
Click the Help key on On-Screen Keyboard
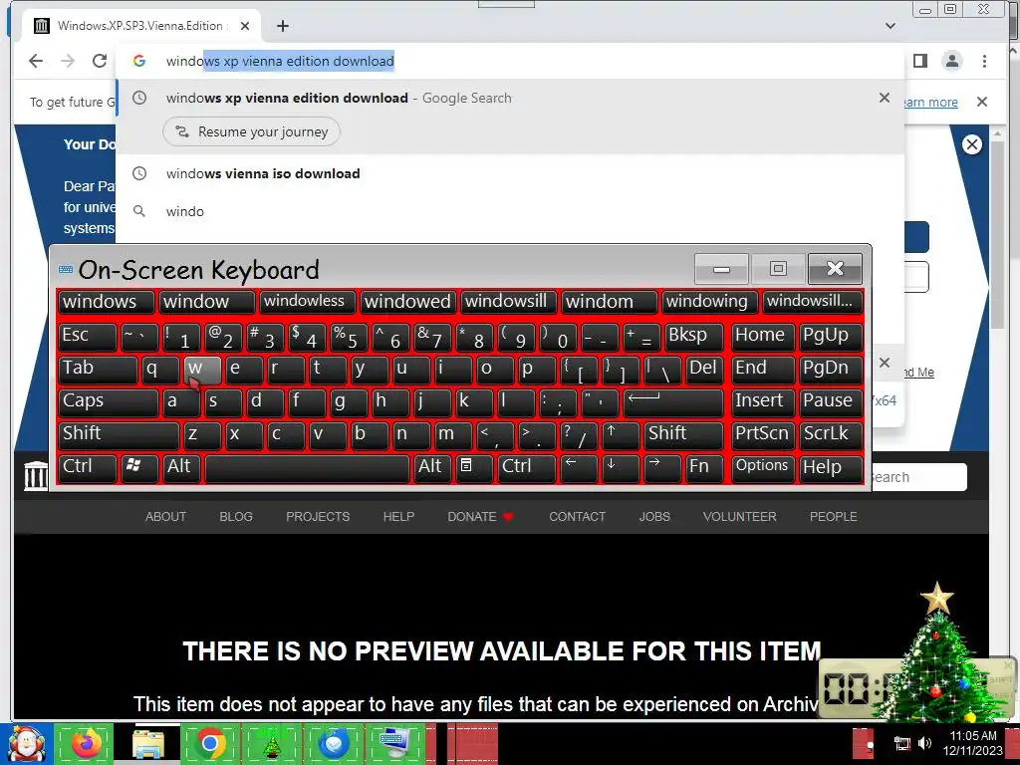[831, 468]
